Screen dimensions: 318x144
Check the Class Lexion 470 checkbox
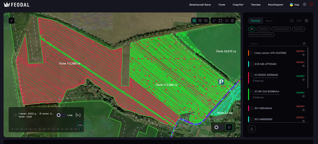[251, 53]
